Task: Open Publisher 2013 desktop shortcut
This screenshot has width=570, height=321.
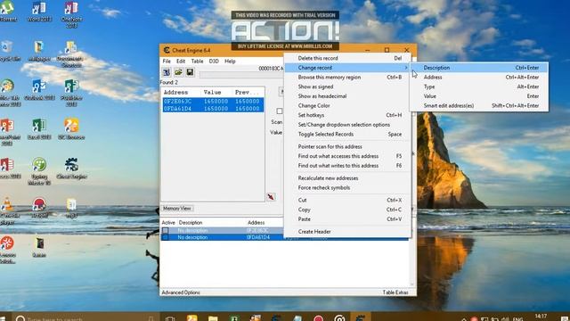Action: tap(71, 93)
